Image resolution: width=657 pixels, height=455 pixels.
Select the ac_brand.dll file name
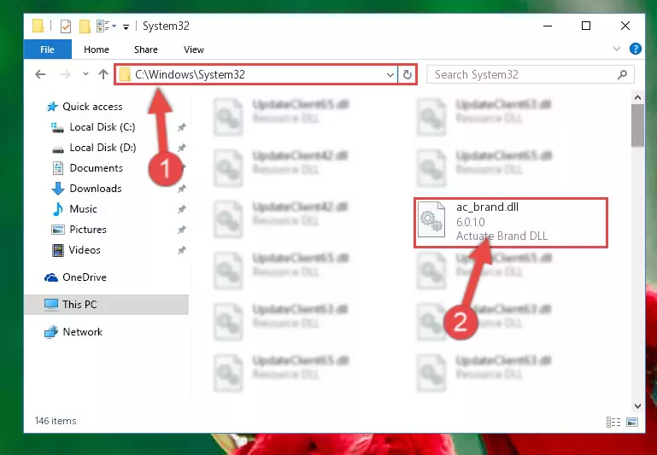[487, 207]
